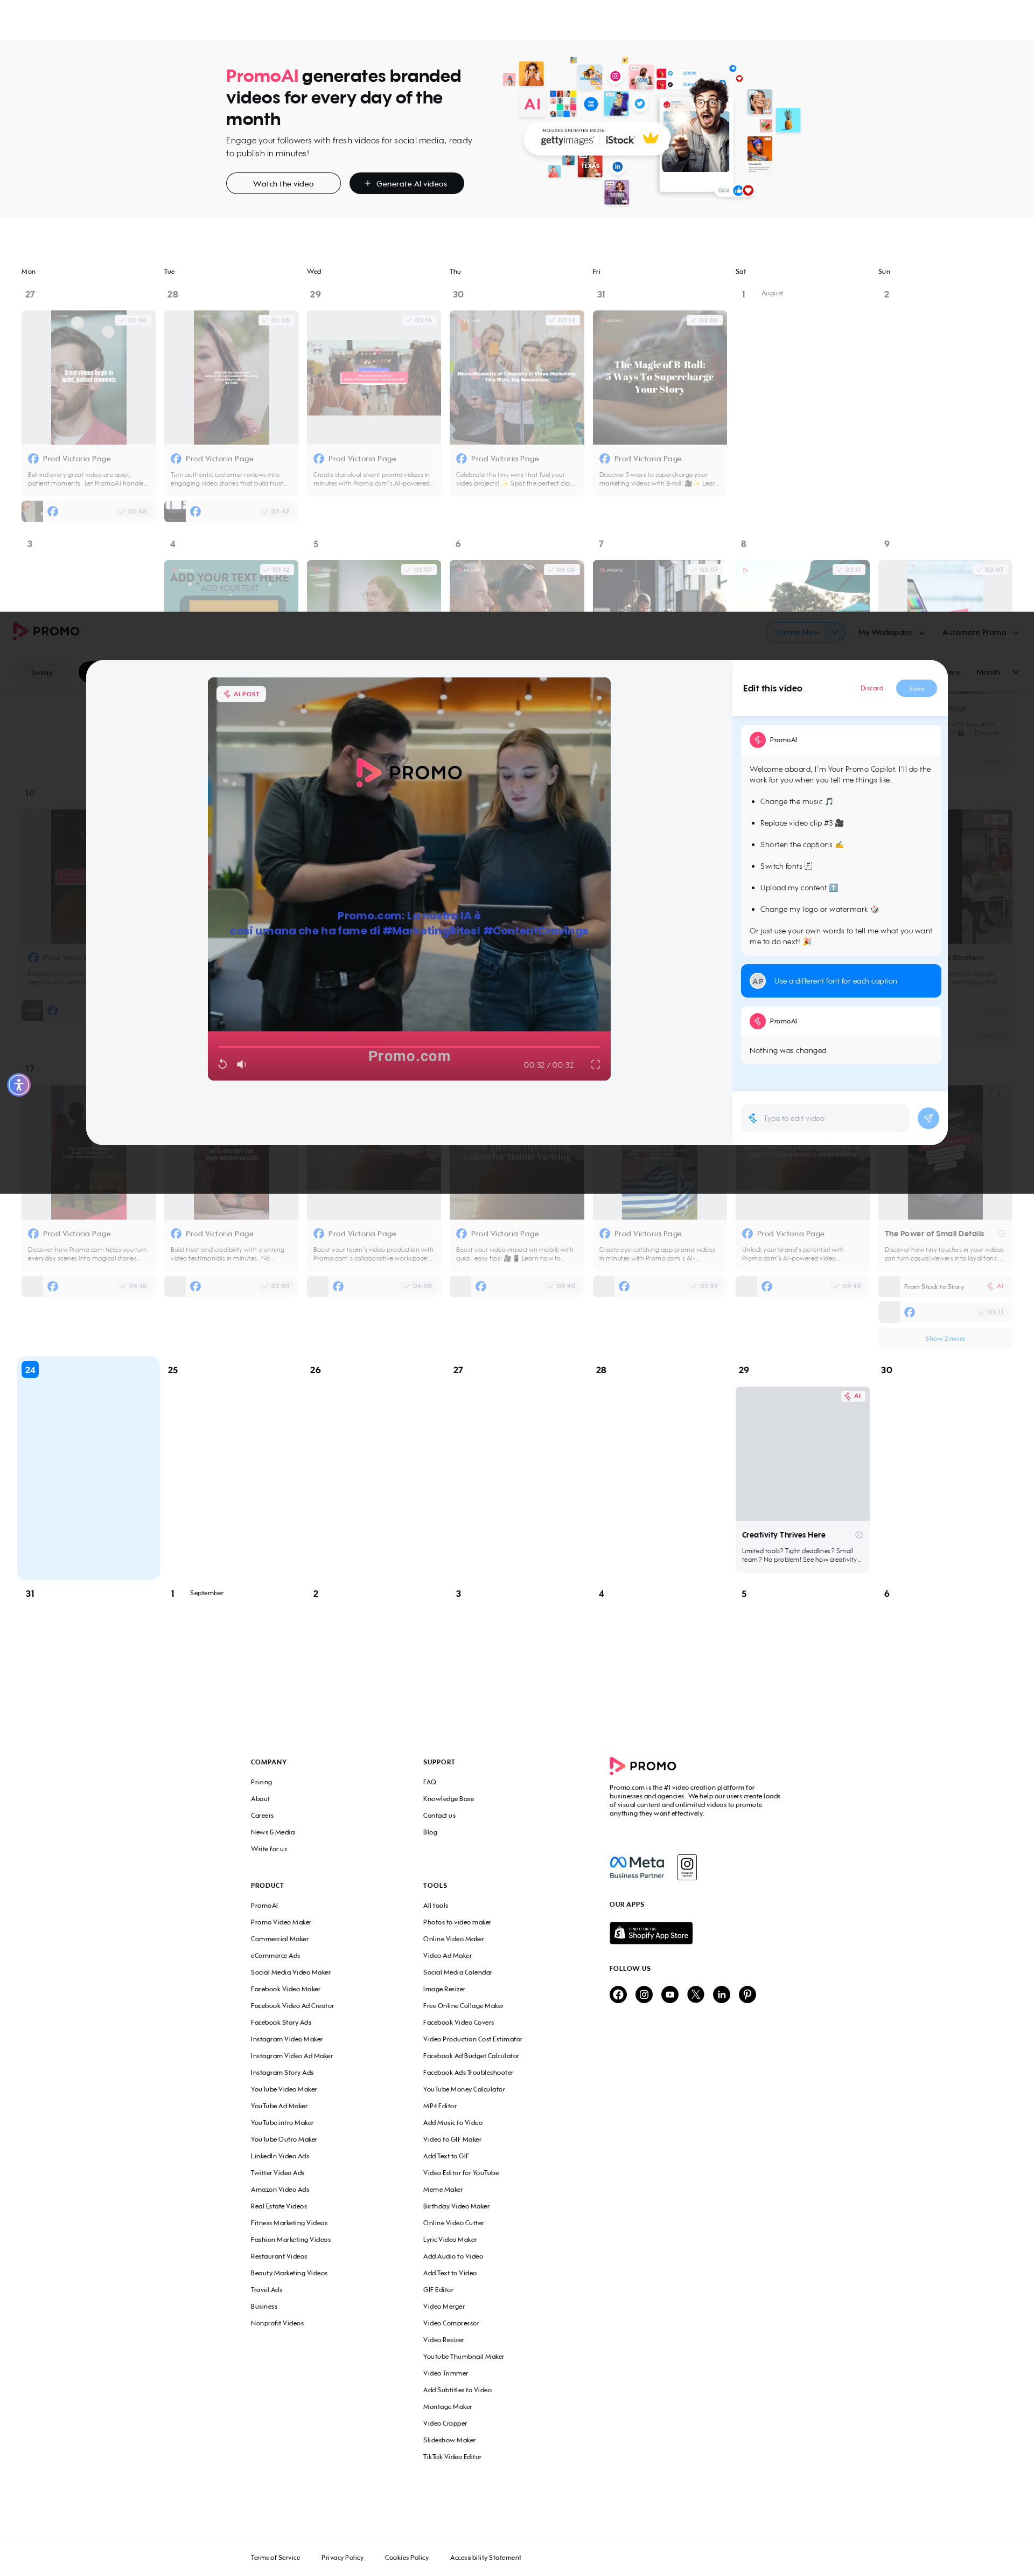Open the TikTok Video Editor link
This screenshot has width=1034, height=2576.
click(451, 2456)
